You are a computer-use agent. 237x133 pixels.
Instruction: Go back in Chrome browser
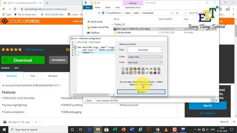coord(4,9)
